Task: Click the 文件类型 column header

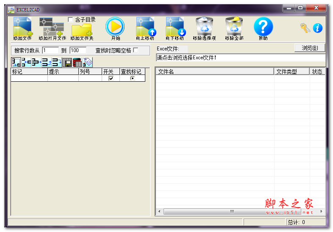Action: coord(291,72)
